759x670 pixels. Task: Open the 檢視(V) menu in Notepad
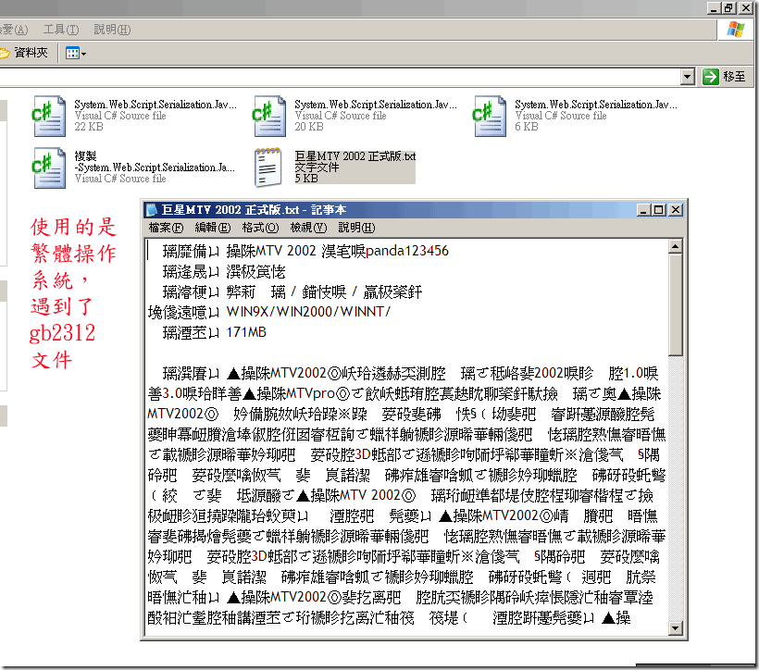[307, 228]
